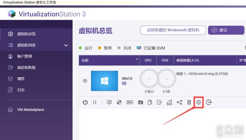Open the Win10 VM thumbnail preview

[104, 81]
